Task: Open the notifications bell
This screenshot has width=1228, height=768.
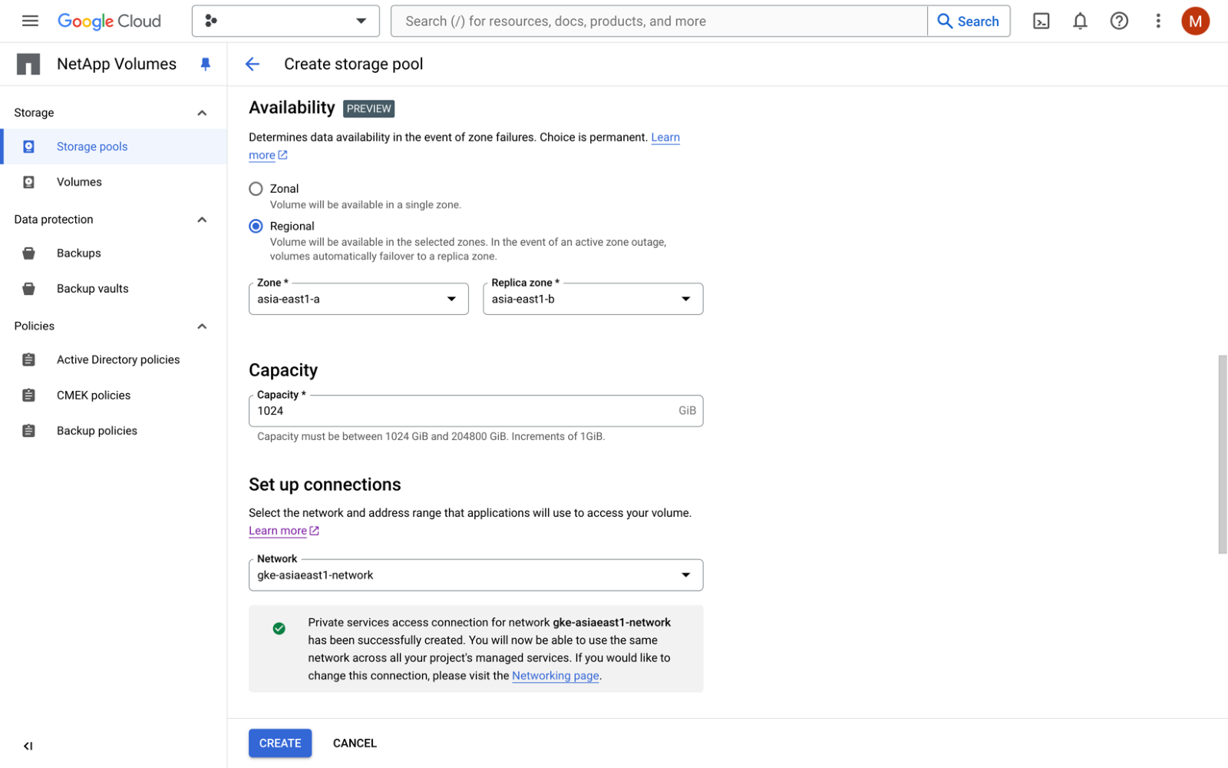Action: pos(1080,21)
